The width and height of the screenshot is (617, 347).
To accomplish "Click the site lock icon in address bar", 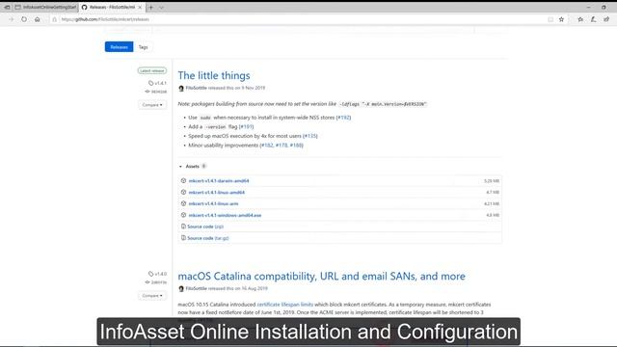I will [55, 19].
